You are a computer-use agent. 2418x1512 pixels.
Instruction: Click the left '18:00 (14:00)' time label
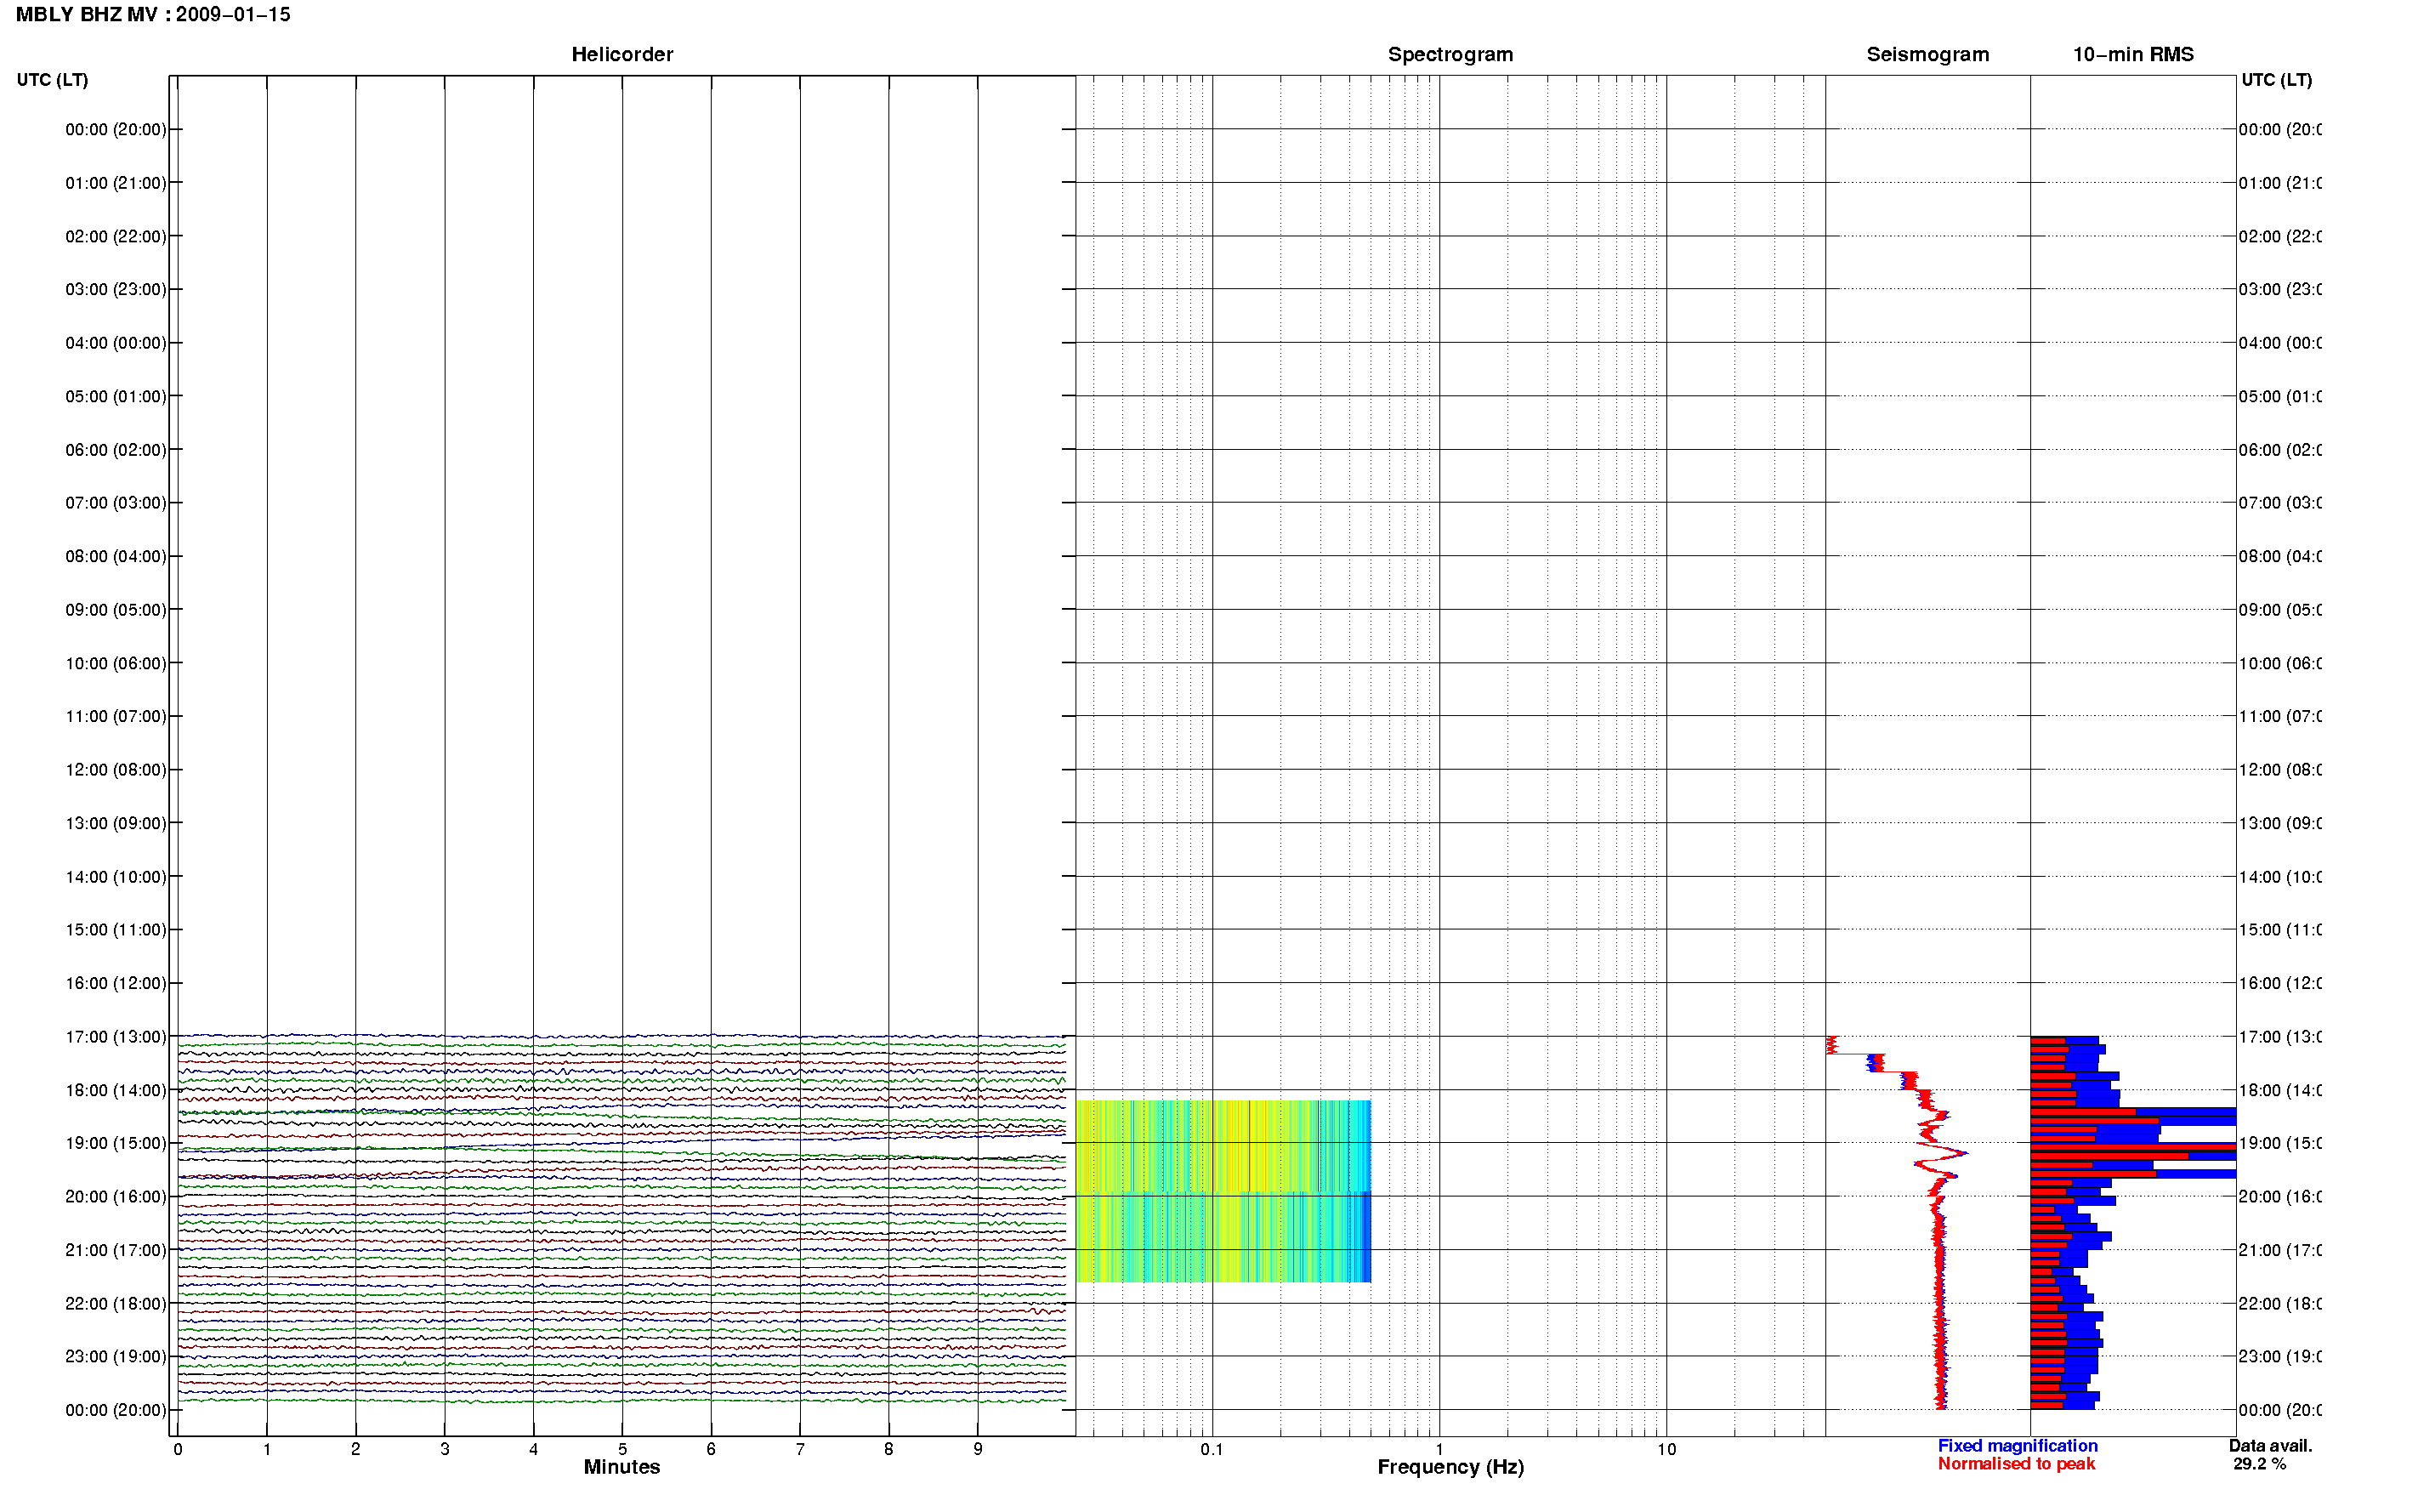click(x=116, y=1091)
